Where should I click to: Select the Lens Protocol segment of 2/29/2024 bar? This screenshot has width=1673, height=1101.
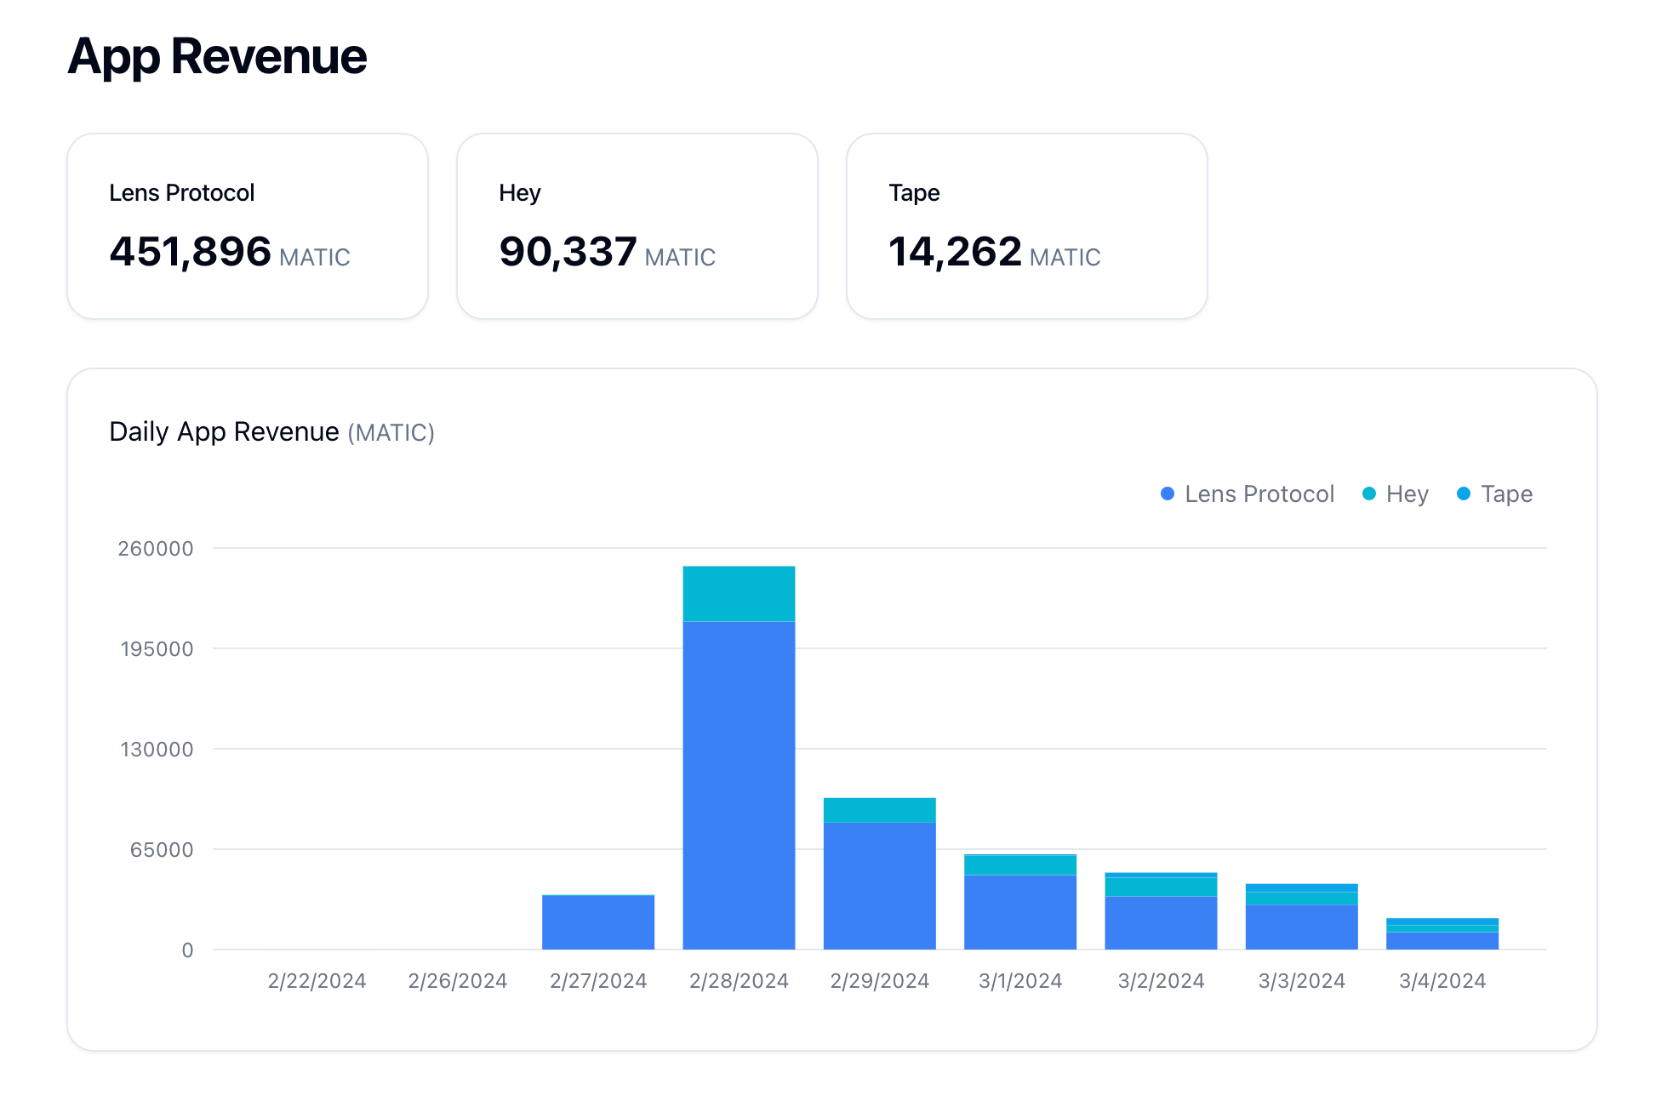(880, 886)
